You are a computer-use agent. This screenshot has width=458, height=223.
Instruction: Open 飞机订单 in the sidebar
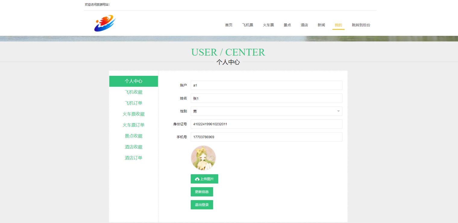pyautogui.click(x=133, y=103)
